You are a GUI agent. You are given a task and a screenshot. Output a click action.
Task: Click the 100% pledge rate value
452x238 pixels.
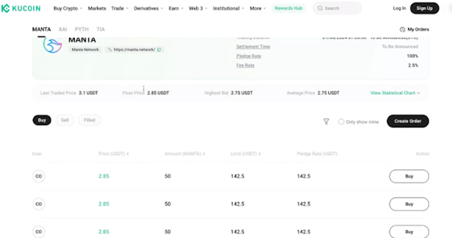[x=413, y=56]
